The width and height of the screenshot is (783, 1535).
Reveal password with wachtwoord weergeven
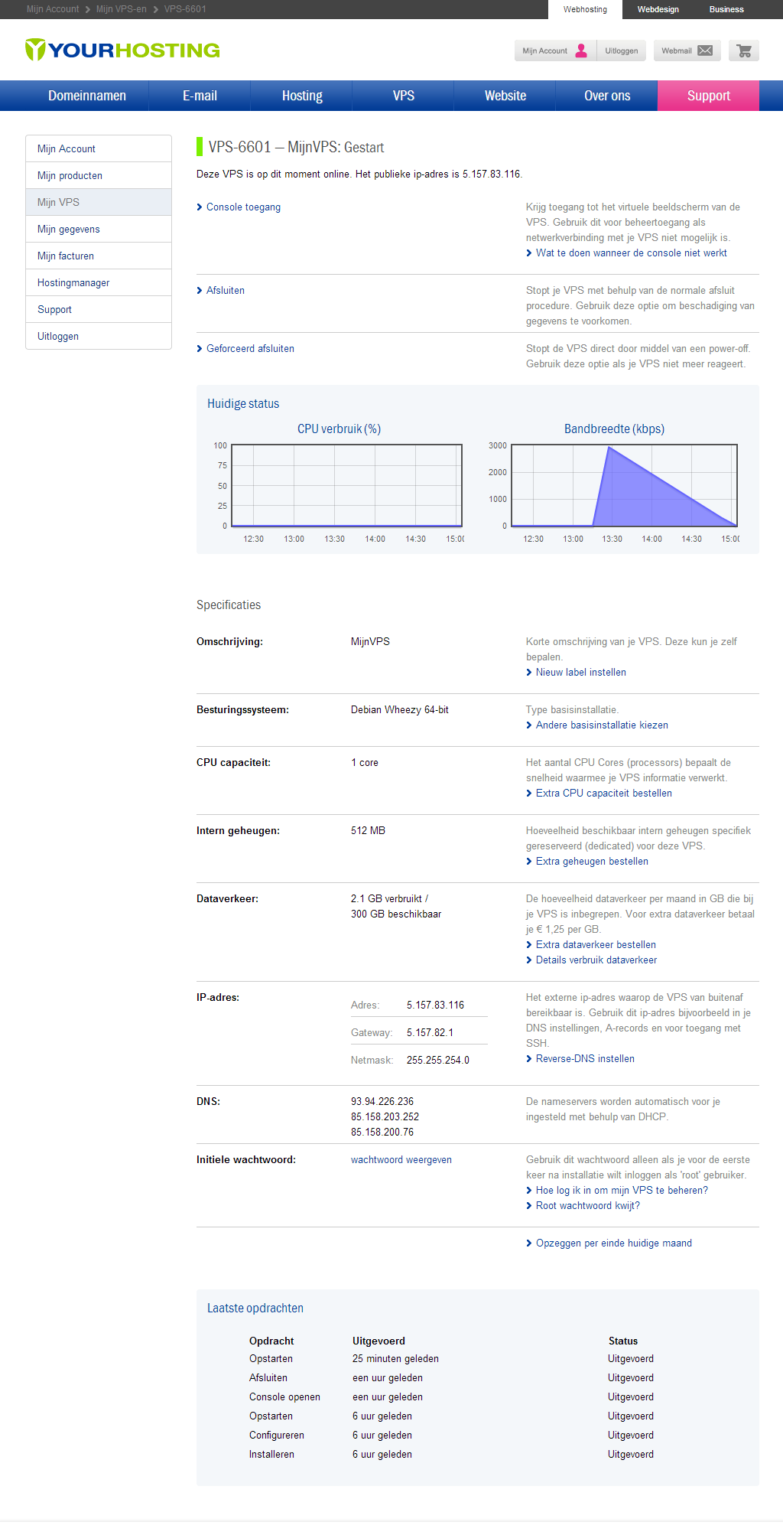pyautogui.click(x=401, y=1160)
